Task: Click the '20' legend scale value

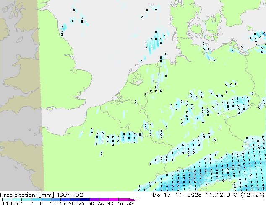Action: click(x=72, y=203)
